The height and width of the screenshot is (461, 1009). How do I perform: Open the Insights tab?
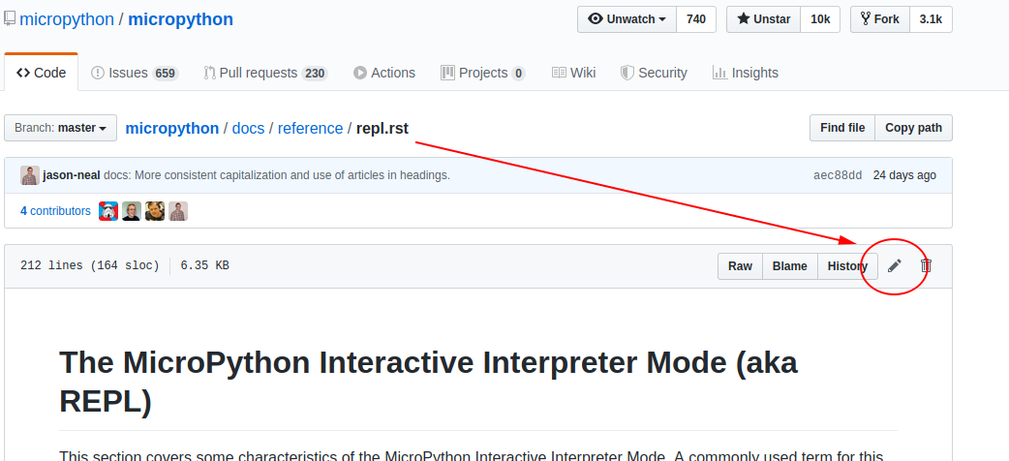746,73
